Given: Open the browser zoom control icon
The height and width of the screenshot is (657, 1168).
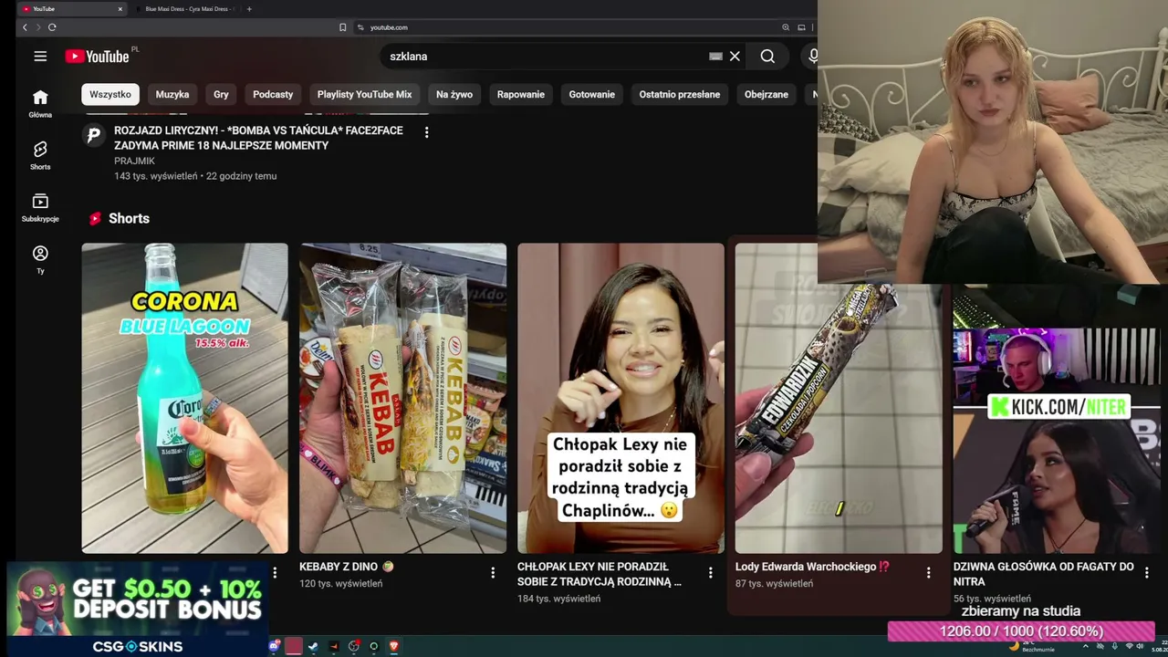Looking at the screenshot, I should tap(786, 27).
